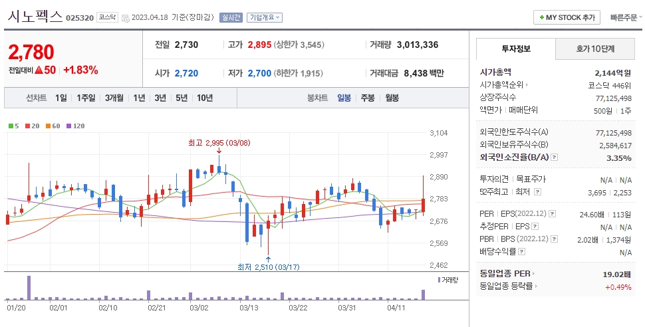Click the 04/11 date label on chart axis
The image size is (645, 327).
[396, 308]
